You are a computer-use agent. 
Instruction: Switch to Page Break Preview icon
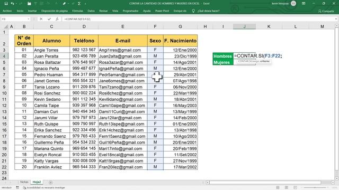[x=295, y=188]
